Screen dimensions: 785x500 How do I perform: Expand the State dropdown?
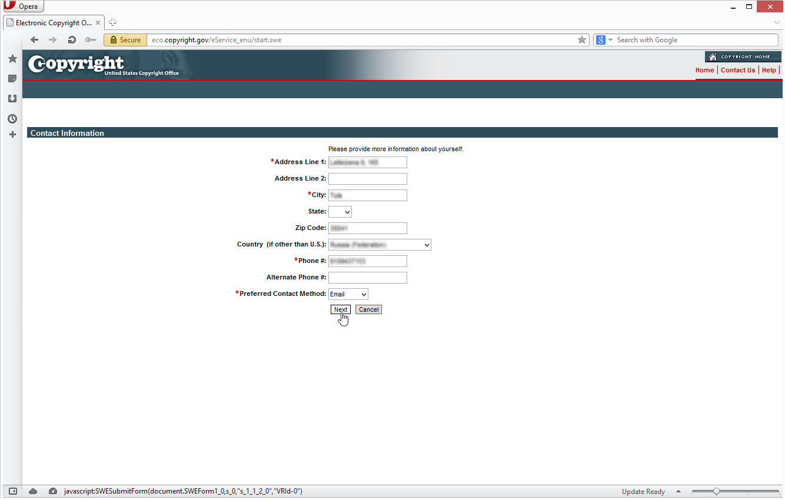coord(340,212)
